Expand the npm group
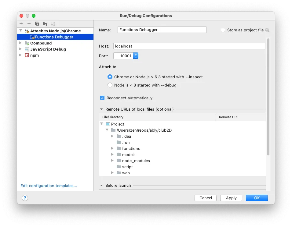Image resolution: width=292 pixels, height=227 pixels. [x=20, y=55]
